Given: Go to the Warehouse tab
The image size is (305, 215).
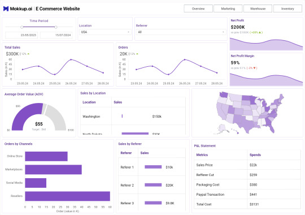Looking at the screenshot, I should coord(258,8).
